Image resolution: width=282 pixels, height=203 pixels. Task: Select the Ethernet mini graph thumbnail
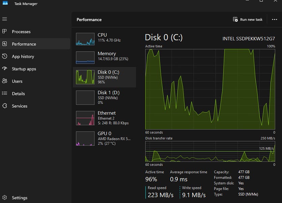85,118
